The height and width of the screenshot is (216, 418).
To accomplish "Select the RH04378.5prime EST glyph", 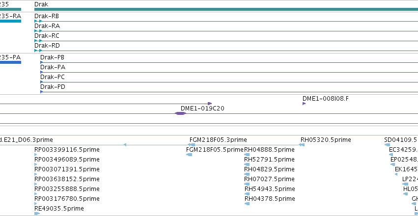I will pyautogui.click(x=247, y=204).
